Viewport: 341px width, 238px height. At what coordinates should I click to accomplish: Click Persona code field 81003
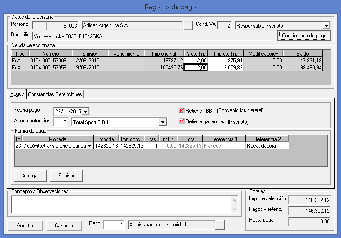[x=62, y=26]
